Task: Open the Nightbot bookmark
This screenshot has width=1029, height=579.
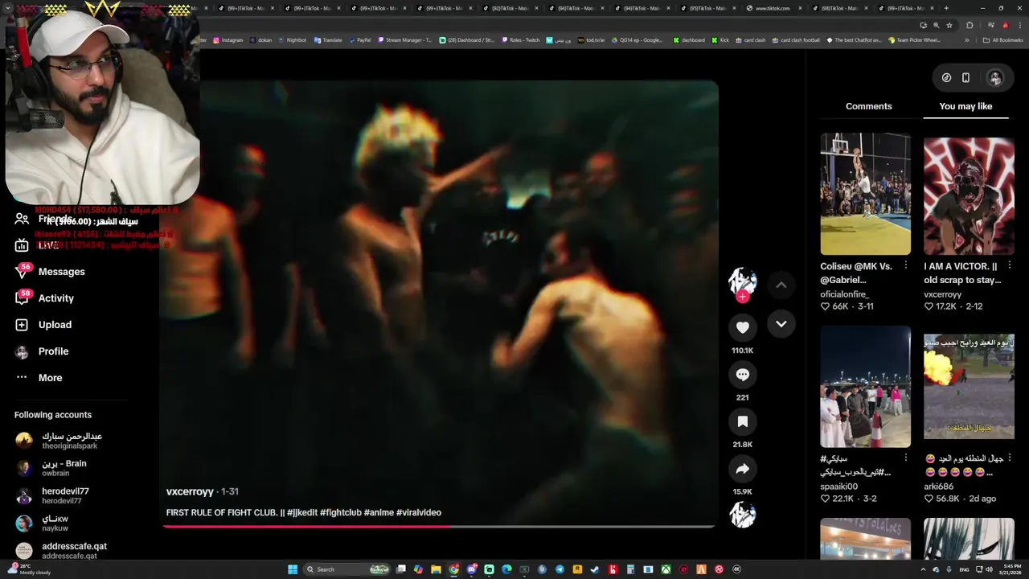Action: [x=293, y=39]
